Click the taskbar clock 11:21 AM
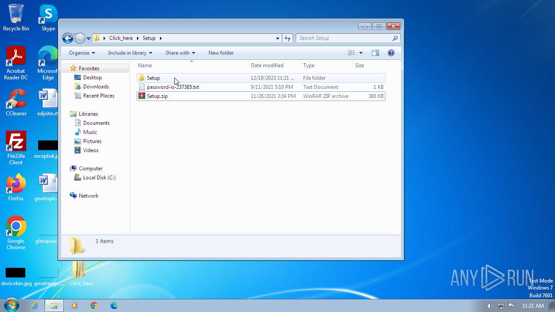This screenshot has height=312, width=555. (533, 306)
